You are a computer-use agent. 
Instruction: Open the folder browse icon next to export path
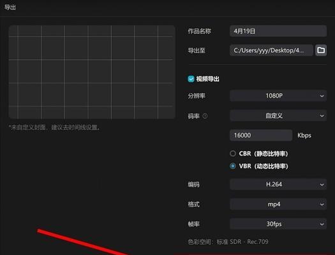[321, 50]
